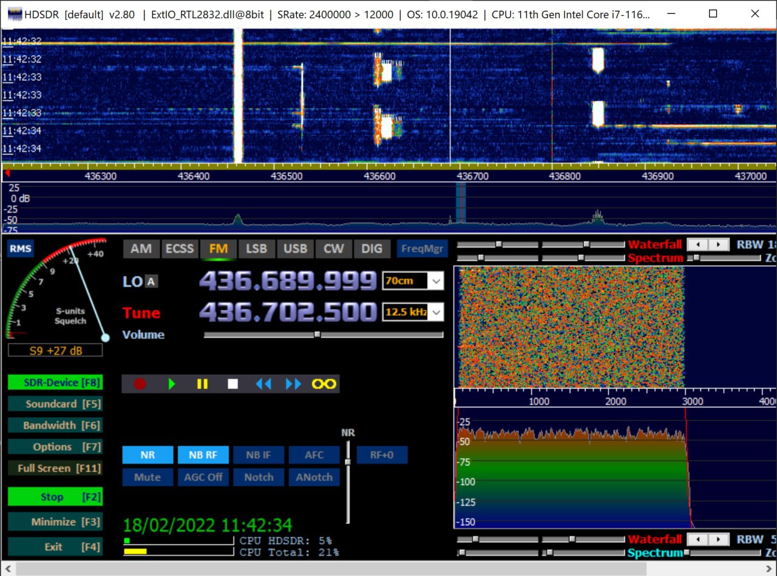
Task: Click the RMS meter mode icon
Action: 20,249
